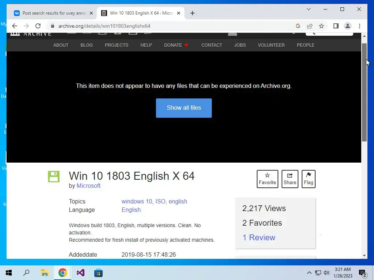This screenshot has width=374, height=280.
Task: Expand the tab search dropdown
Action: 308,9
